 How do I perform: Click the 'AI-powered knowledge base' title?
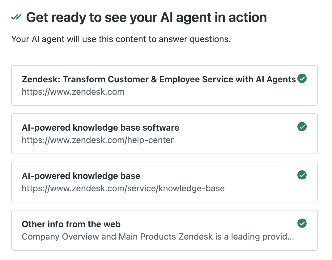[81, 176]
